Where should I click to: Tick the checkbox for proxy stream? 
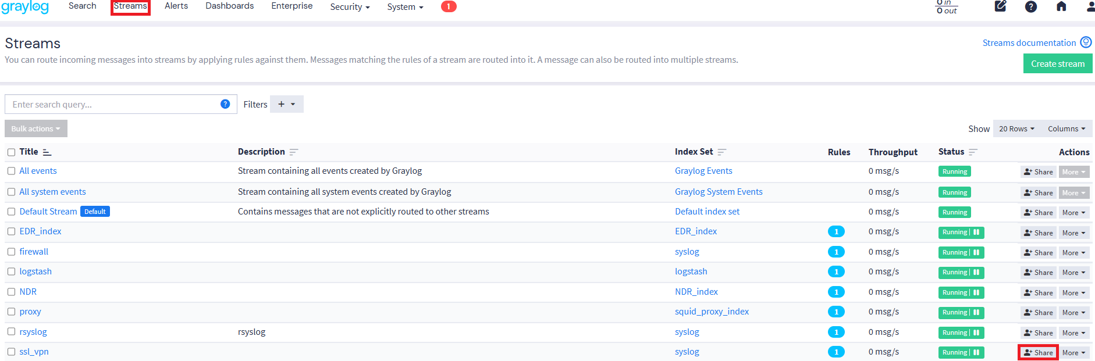(x=11, y=312)
